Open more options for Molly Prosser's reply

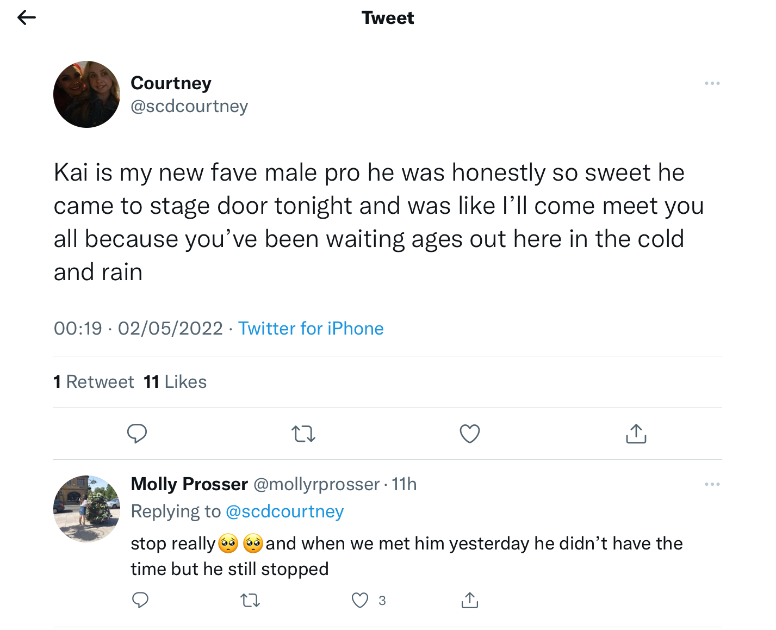pos(712,484)
